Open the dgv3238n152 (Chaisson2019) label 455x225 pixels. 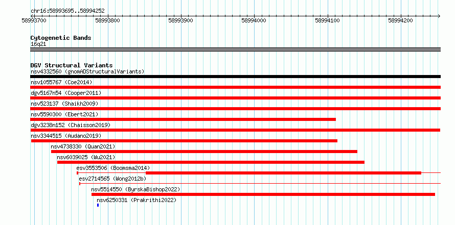pyautogui.click(x=71, y=125)
